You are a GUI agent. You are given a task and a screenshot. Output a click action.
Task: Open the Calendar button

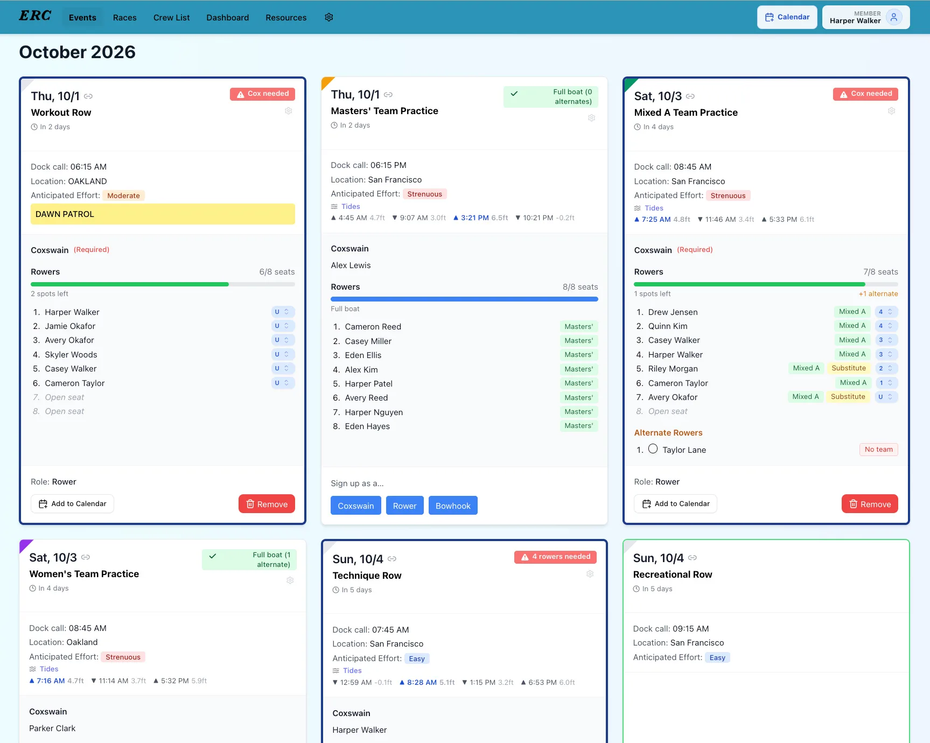(x=787, y=17)
